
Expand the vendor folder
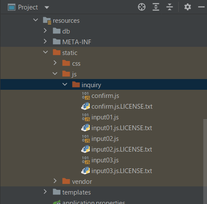(x=55, y=181)
